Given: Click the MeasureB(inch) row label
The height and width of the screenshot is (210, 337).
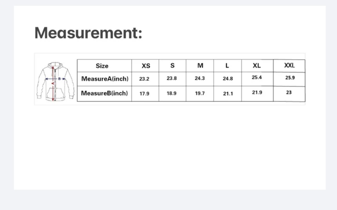Looking at the screenshot, I should coord(104,93).
